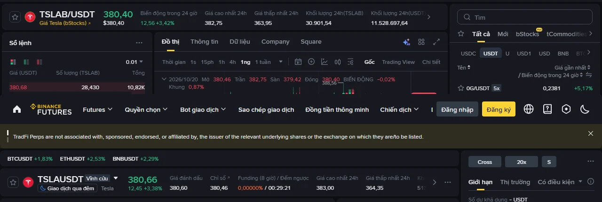Viewport: 602px width, 202px height.
Task: Click the home icon in Binance Futures bar
Action: click(x=17, y=109)
